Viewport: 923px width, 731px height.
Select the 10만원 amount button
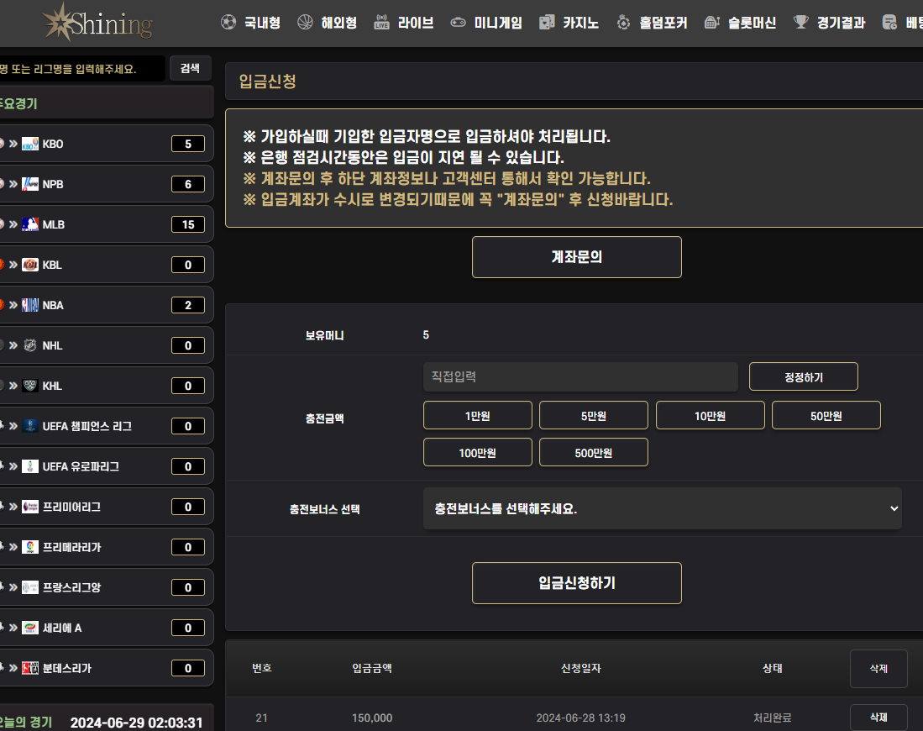710,416
